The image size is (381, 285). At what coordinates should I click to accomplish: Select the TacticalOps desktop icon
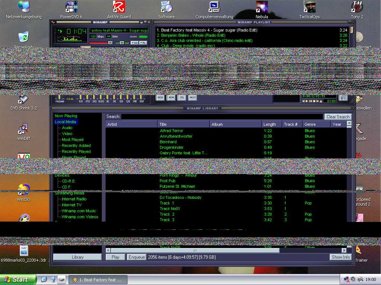[309, 10]
